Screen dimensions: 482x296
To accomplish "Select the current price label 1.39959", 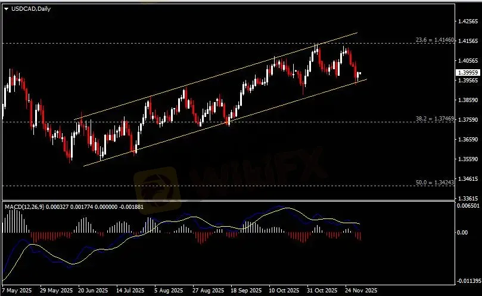I will 468,73.
